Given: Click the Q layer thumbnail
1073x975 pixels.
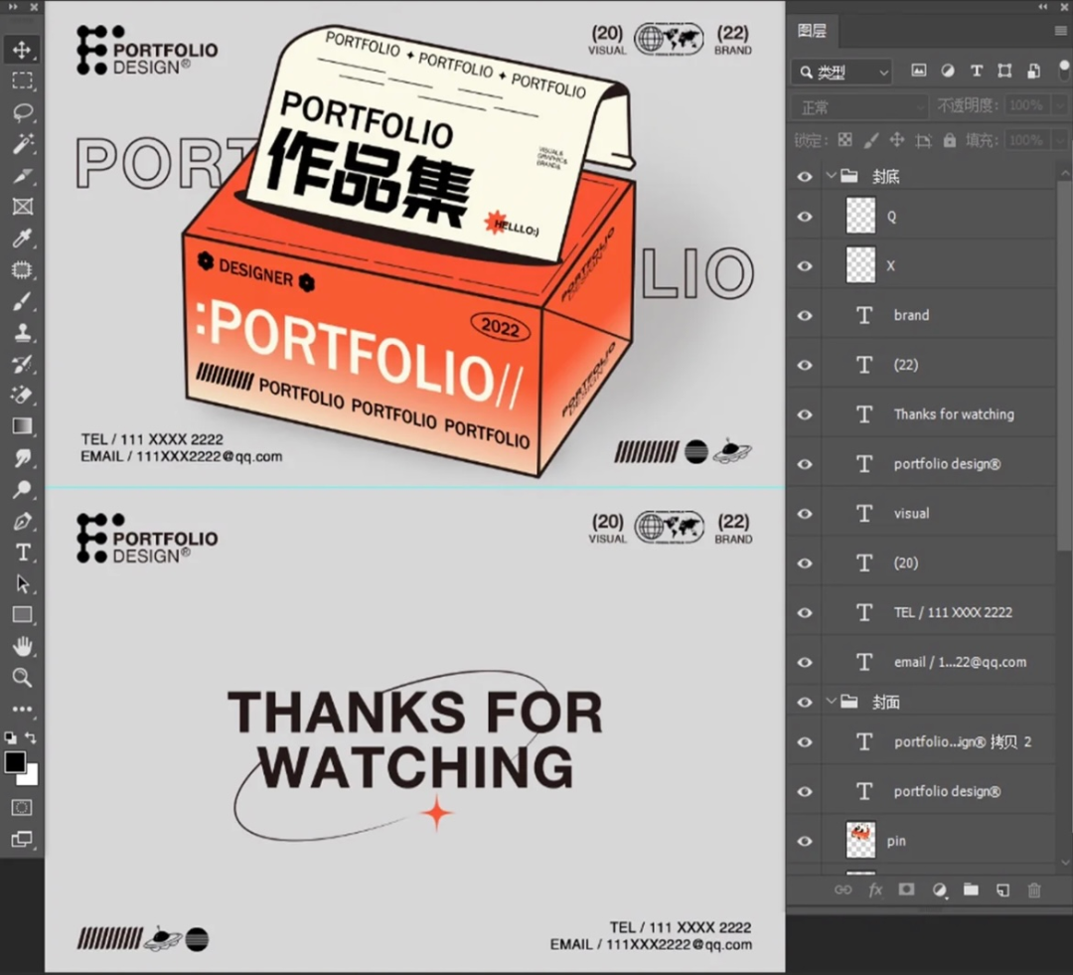Looking at the screenshot, I should click(860, 216).
